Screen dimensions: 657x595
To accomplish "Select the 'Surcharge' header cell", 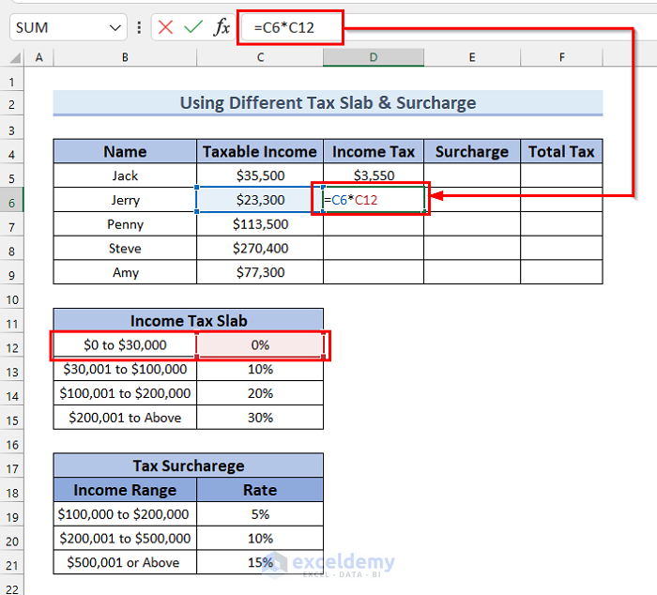I will click(x=472, y=151).
